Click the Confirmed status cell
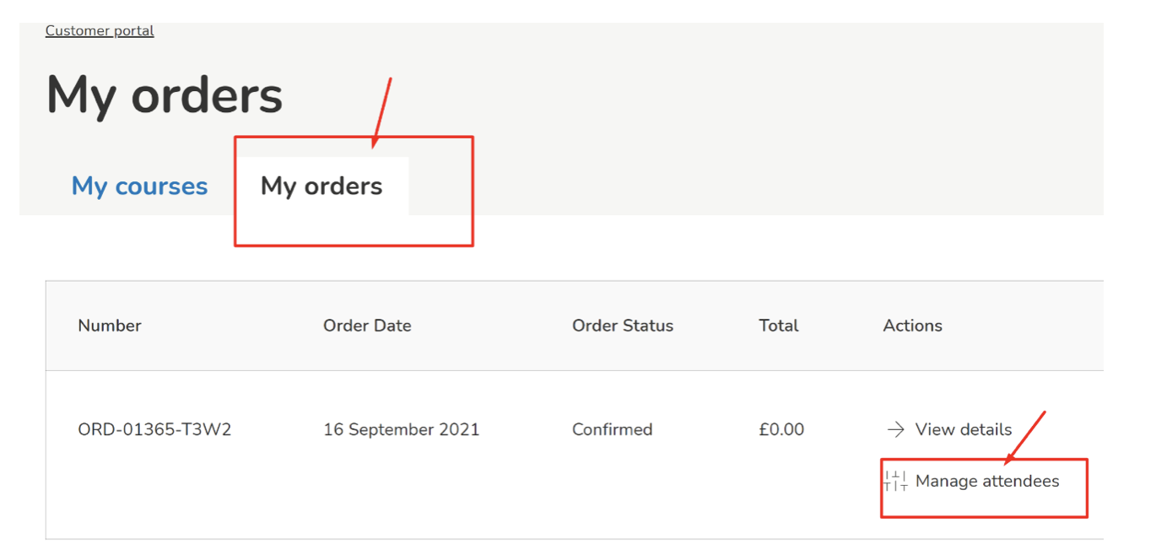Viewport: 1156px width, 560px height. point(612,430)
